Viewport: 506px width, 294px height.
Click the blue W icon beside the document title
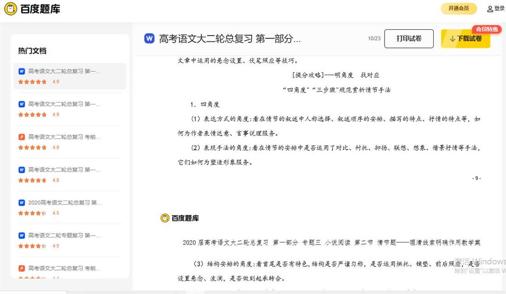tap(149, 38)
